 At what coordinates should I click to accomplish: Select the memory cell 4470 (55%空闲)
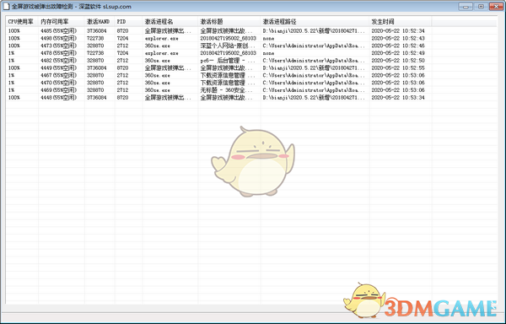pyautogui.click(x=59, y=83)
